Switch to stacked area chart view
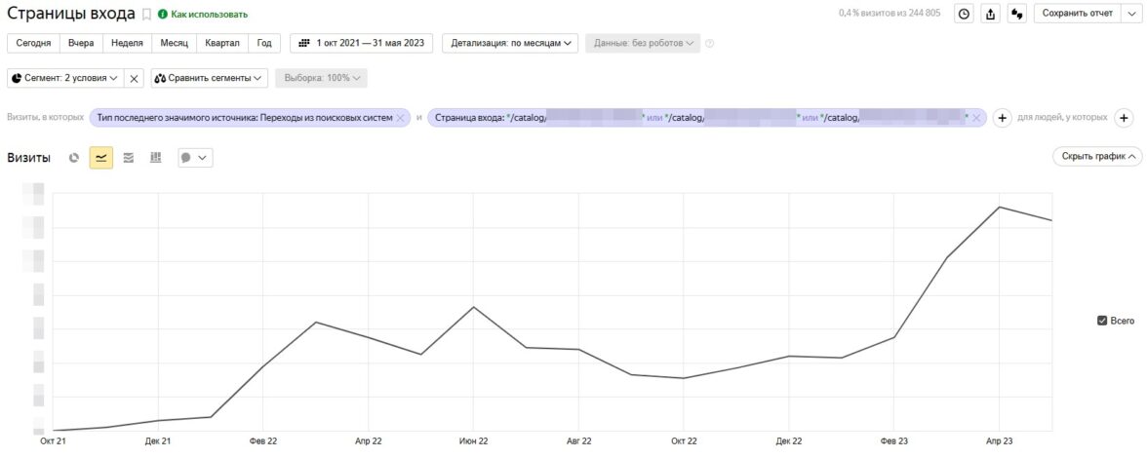This screenshot has height=458, width=1147. (x=128, y=158)
